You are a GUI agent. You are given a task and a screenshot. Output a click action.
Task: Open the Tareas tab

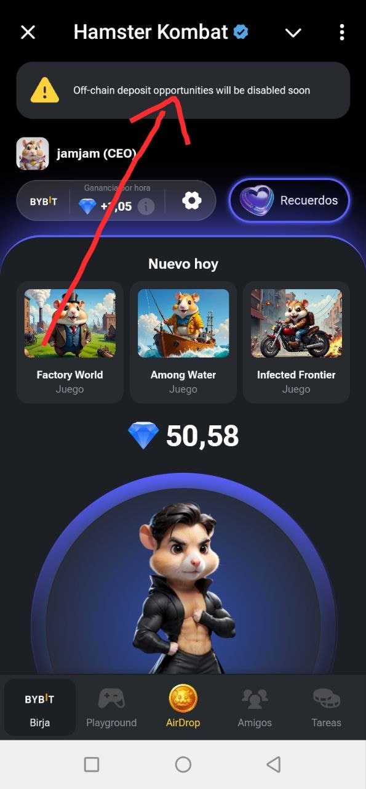(x=326, y=707)
